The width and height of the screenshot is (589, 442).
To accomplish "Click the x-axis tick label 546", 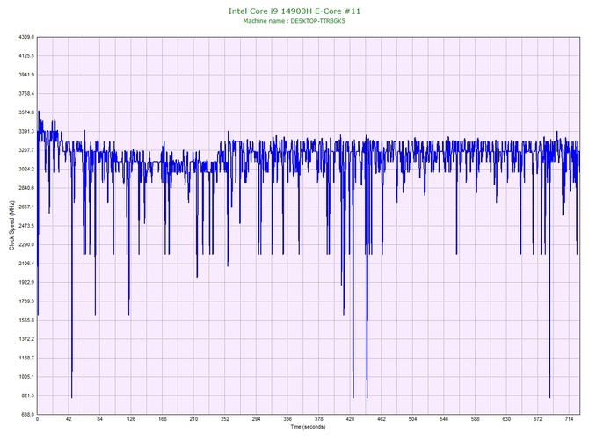I will pyautogui.click(x=444, y=419).
